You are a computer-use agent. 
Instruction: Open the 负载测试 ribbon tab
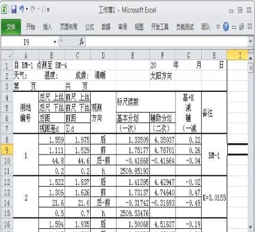click(185, 27)
